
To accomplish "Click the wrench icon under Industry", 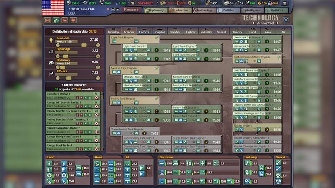I will 247,163.
